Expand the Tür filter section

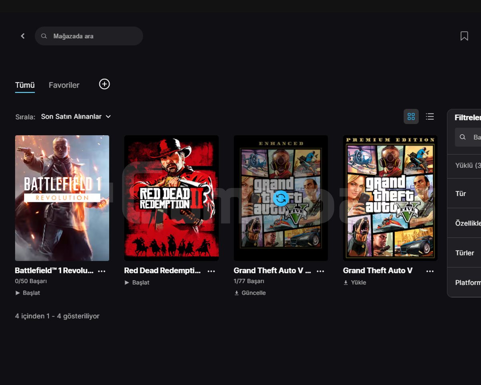465,194
